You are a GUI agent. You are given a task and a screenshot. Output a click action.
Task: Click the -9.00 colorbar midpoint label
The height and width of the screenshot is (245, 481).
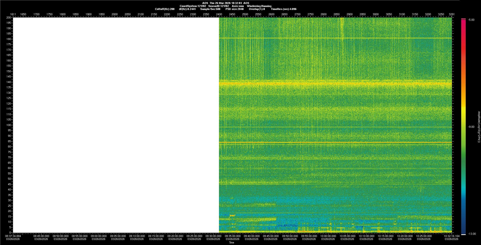(471, 127)
